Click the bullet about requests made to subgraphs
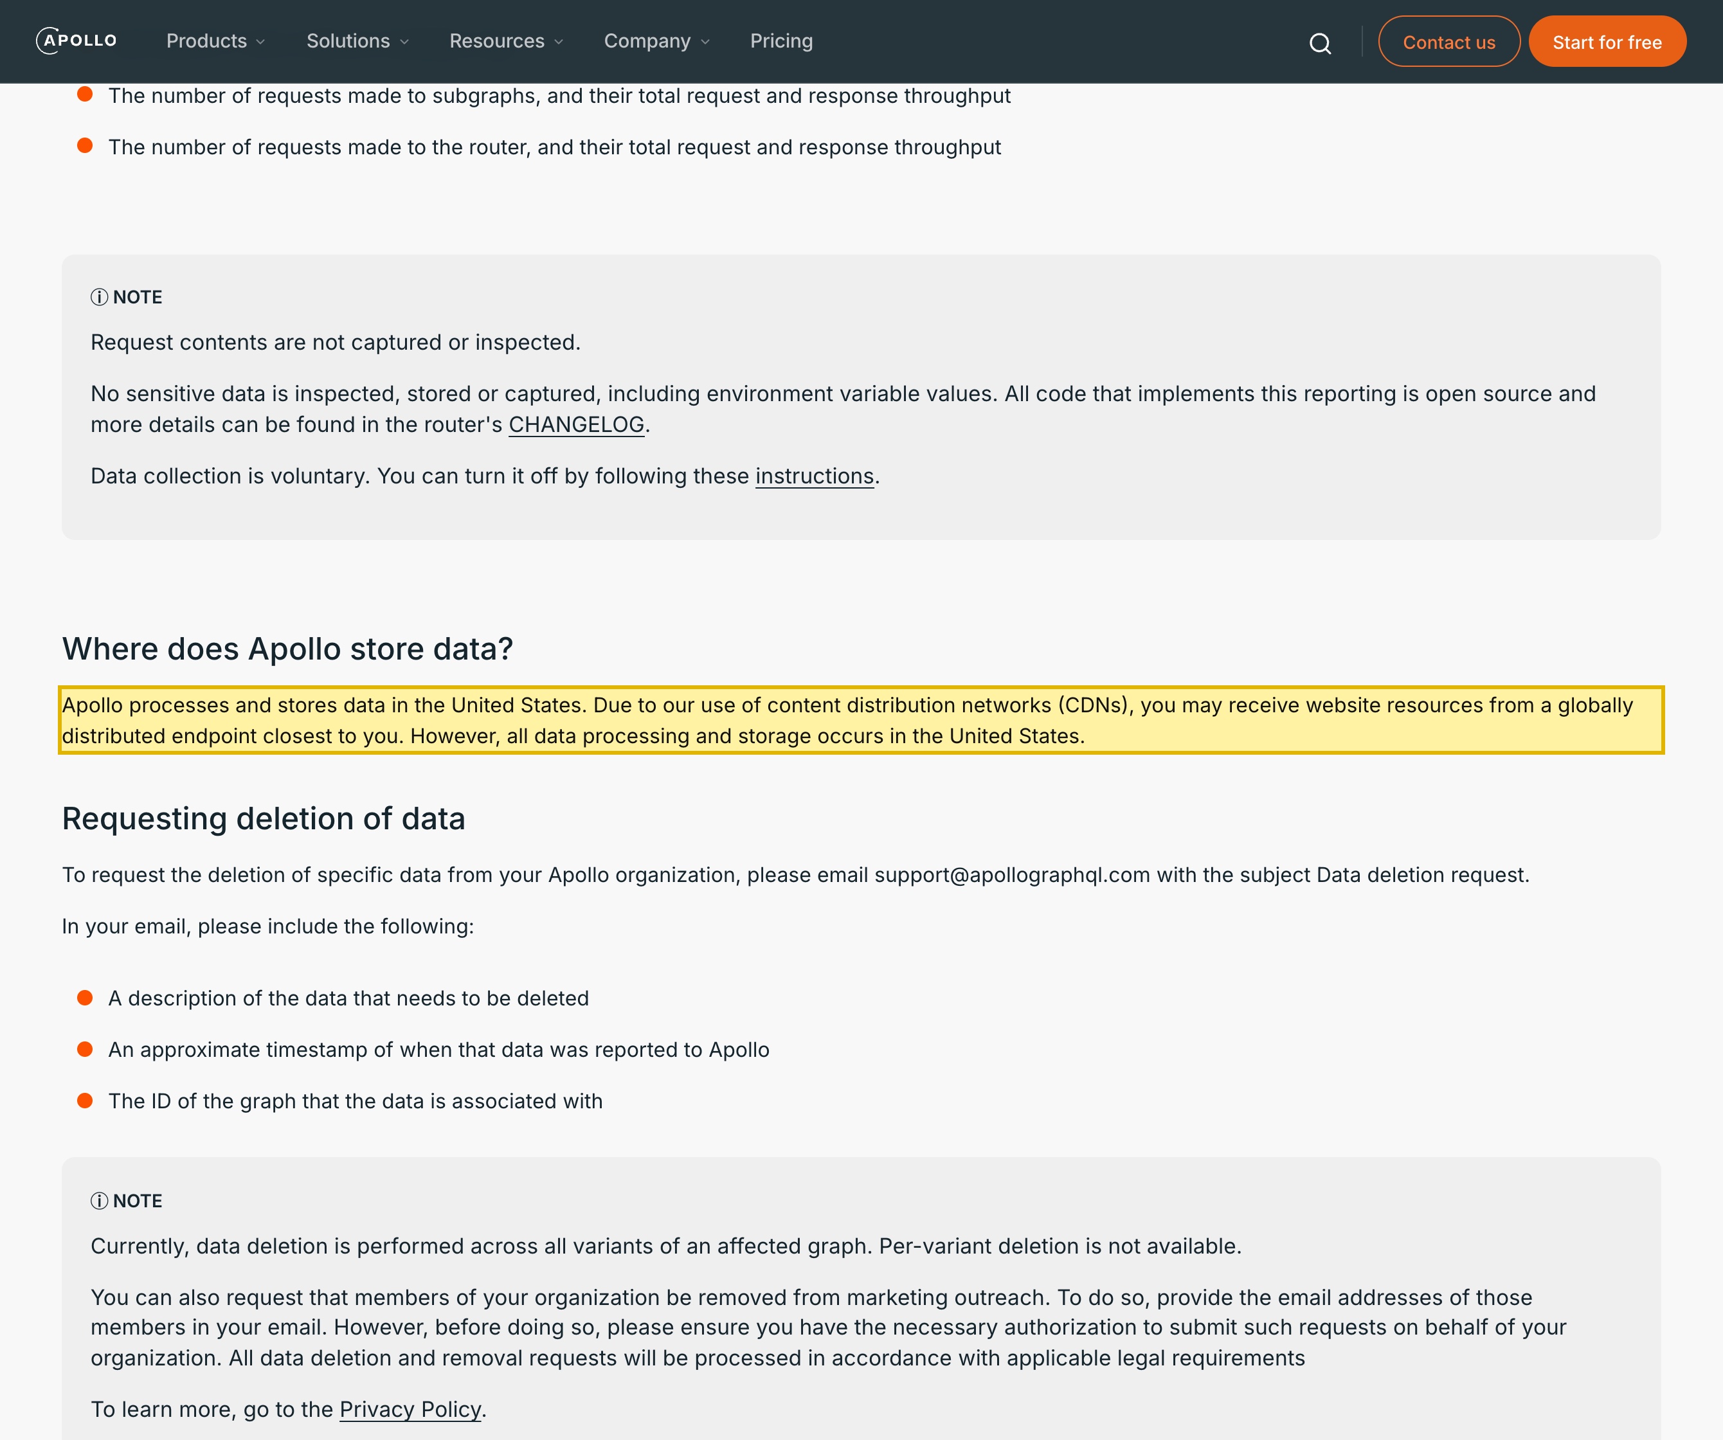Screen dimensions: 1723x1440 click(559, 95)
